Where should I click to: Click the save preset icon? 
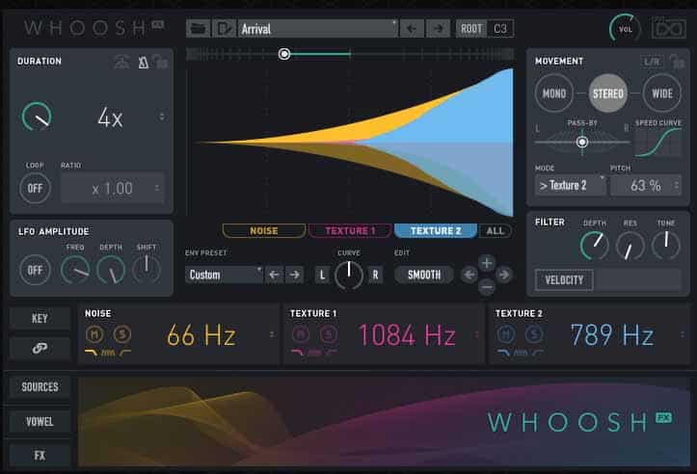[x=225, y=29]
